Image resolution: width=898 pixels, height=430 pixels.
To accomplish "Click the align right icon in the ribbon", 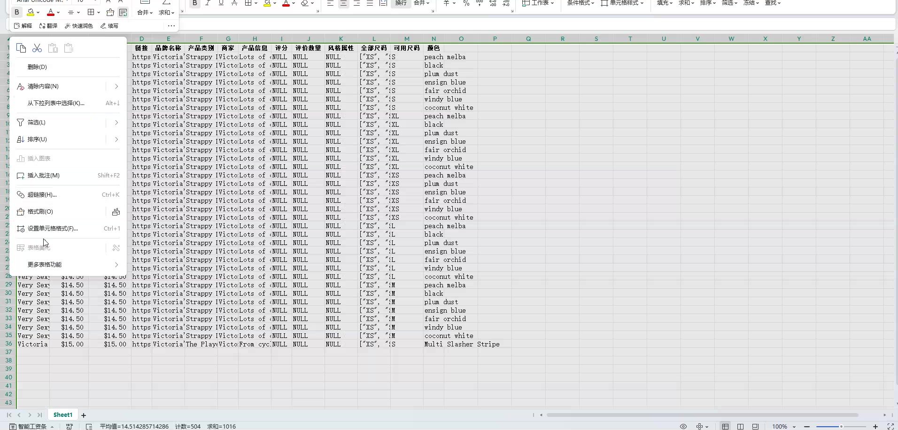I will coord(356,3).
